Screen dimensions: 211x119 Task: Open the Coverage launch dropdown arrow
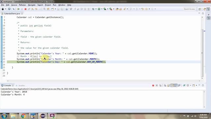(x=108, y=9)
